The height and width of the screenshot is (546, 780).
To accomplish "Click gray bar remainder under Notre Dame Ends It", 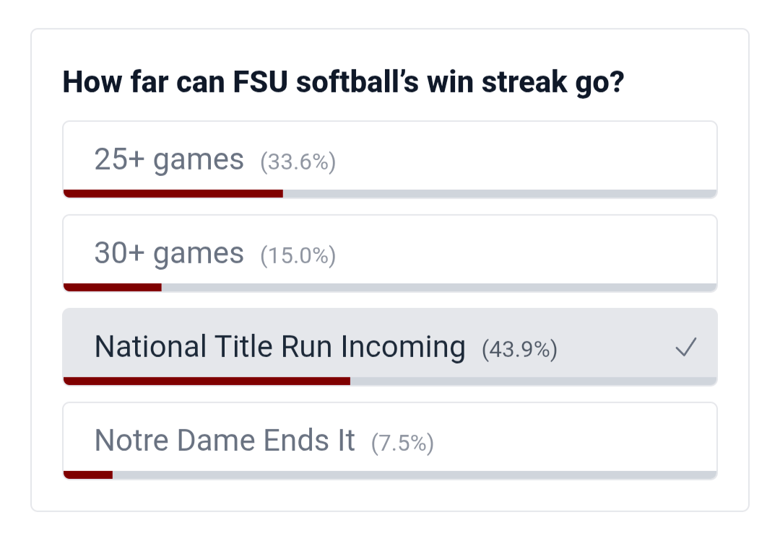I will 414,475.
